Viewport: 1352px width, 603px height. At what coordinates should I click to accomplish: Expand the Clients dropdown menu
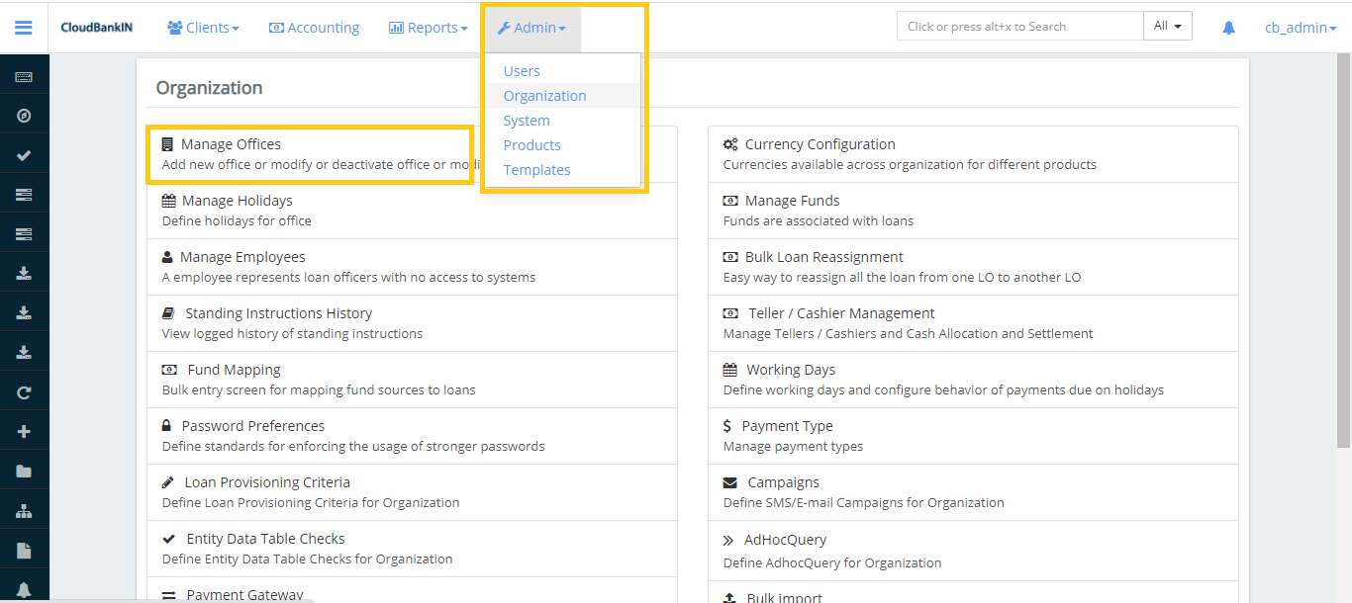point(203,28)
